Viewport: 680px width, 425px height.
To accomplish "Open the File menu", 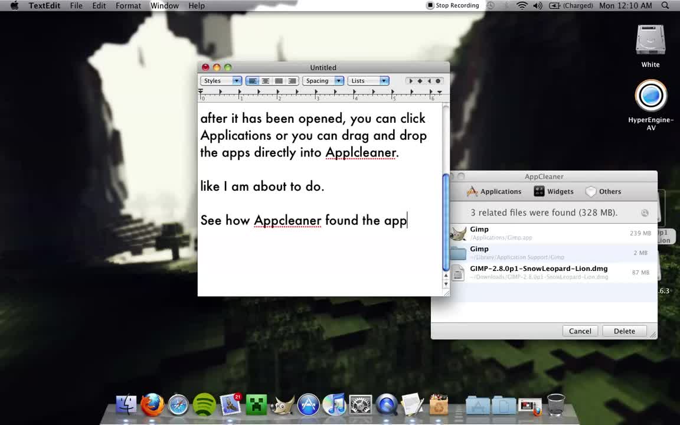I will 76,6.
